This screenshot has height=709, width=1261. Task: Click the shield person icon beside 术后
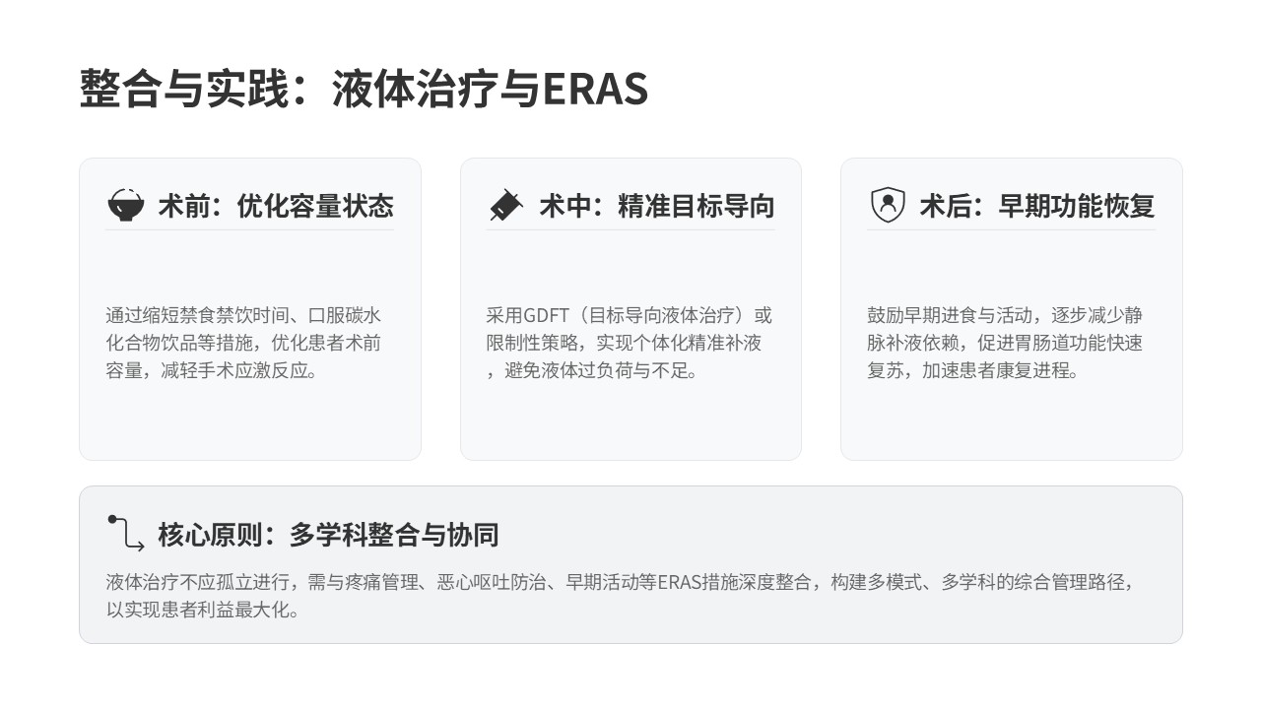pos(887,206)
